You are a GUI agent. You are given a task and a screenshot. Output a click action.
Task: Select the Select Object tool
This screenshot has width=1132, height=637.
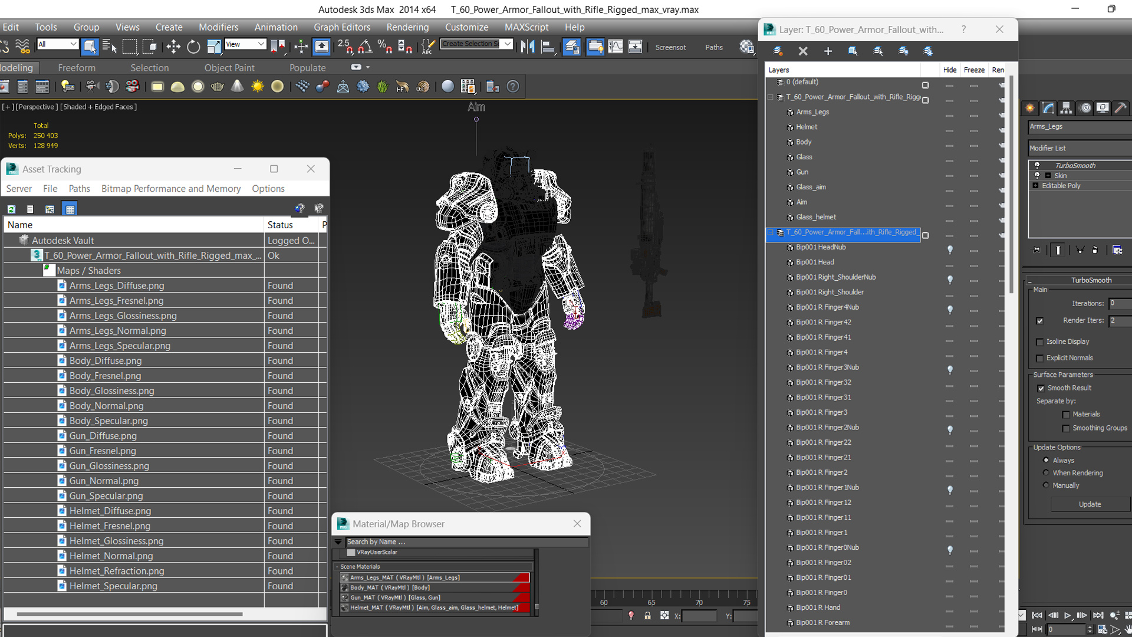coord(90,47)
